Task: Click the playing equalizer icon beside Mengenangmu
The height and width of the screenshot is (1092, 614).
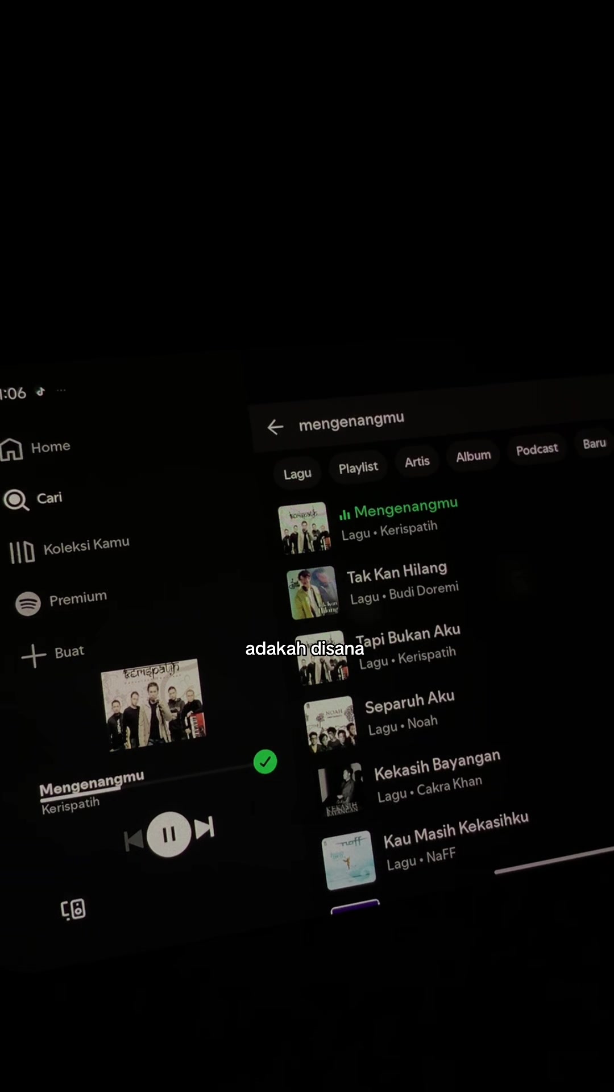Action: (345, 515)
